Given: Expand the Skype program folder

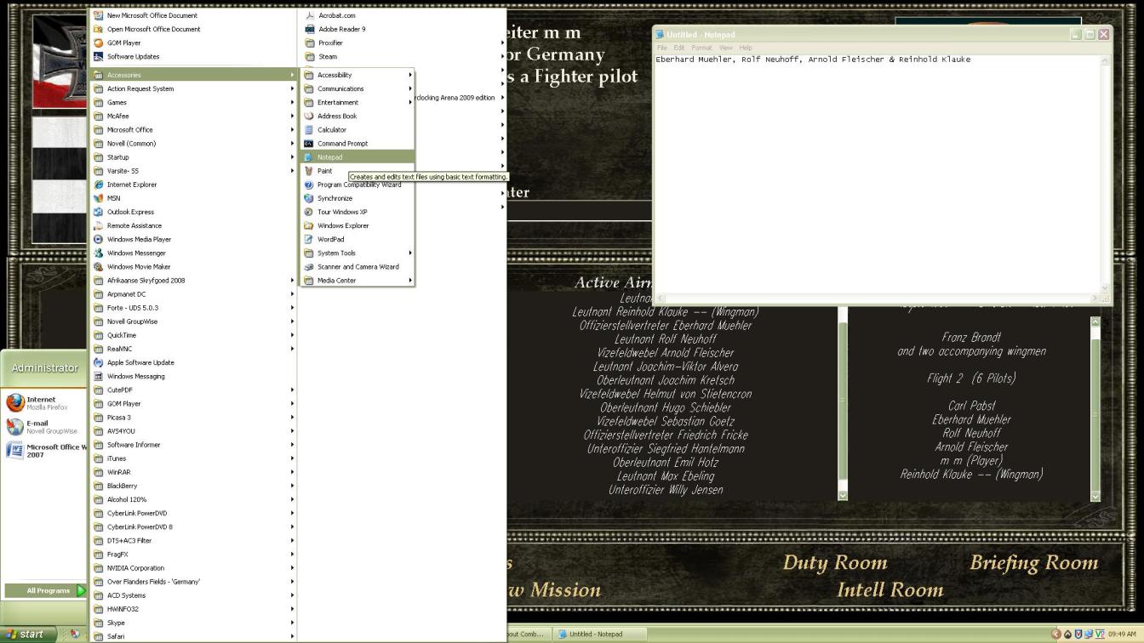Looking at the screenshot, I should click(x=194, y=623).
